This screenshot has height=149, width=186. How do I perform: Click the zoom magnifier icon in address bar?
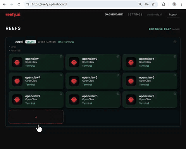[140, 4]
